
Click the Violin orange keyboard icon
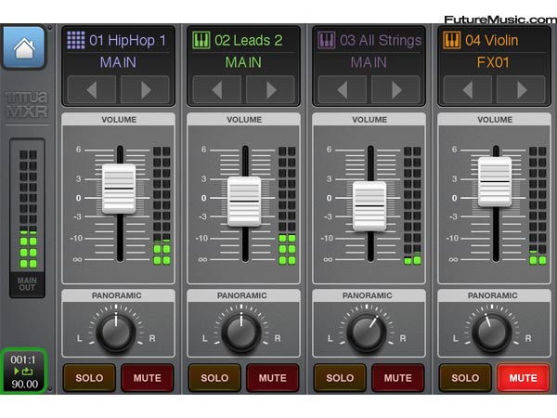pos(452,40)
